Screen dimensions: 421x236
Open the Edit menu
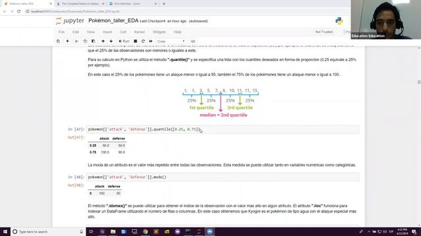[76, 32]
